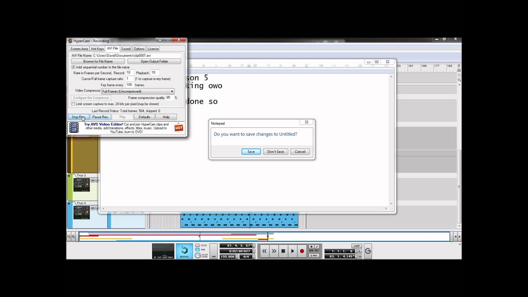This screenshot has height=297, width=528.
Task: Open the Video Compressor dropdown
Action: pos(138,91)
